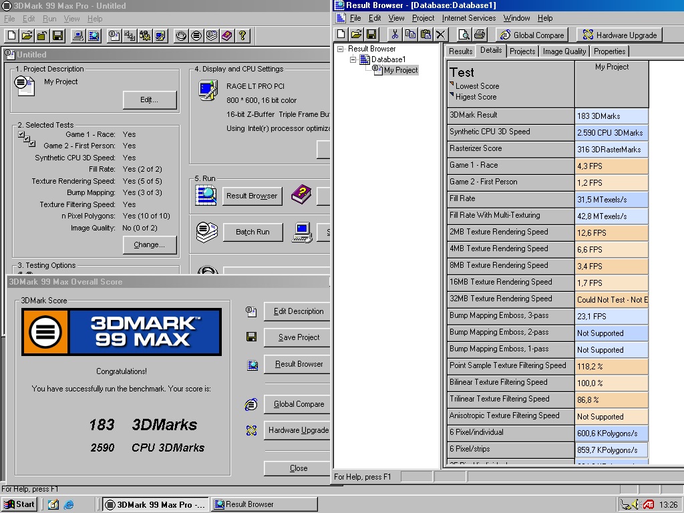The image size is (684, 513).
Task: Click the purple help book icon in Run section
Action: (x=301, y=194)
